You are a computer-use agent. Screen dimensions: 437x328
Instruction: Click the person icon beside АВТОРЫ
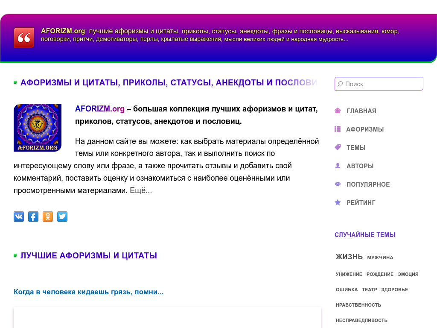(x=338, y=166)
